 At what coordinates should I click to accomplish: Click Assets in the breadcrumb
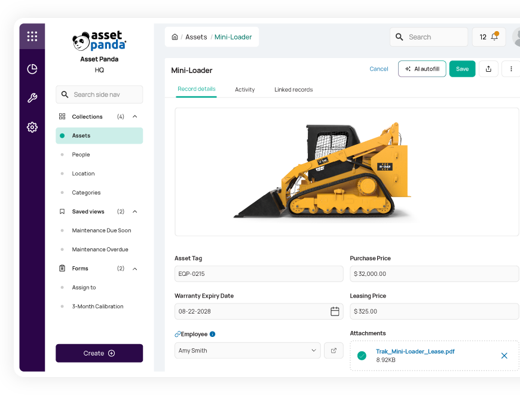[x=196, y=37]
